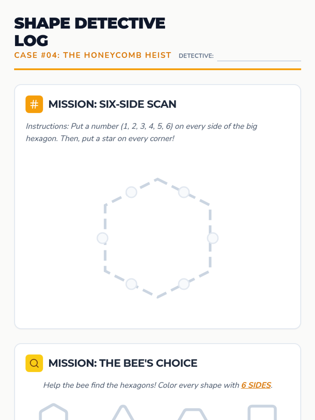Color the small hexagon shape in the bottom row
The image size is (315, 420).
(54, 413)
